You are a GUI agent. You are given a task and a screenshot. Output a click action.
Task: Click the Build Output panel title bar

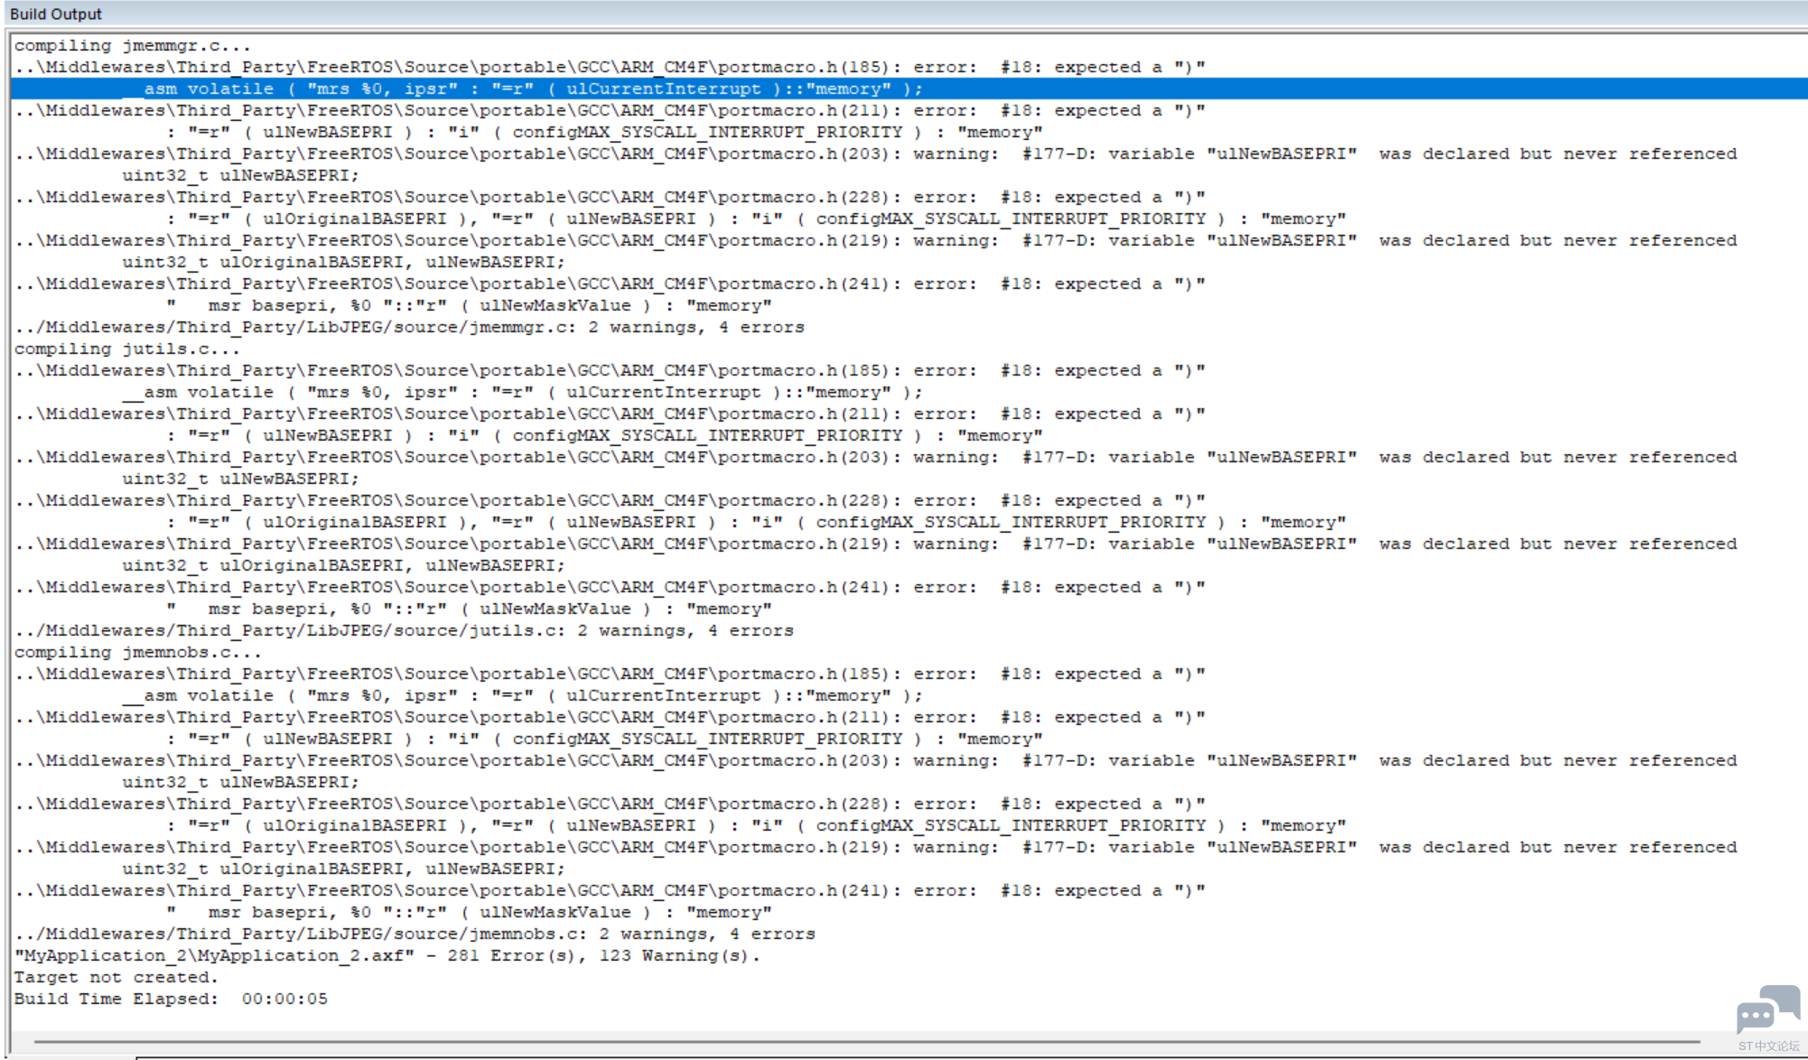point(904,14)
